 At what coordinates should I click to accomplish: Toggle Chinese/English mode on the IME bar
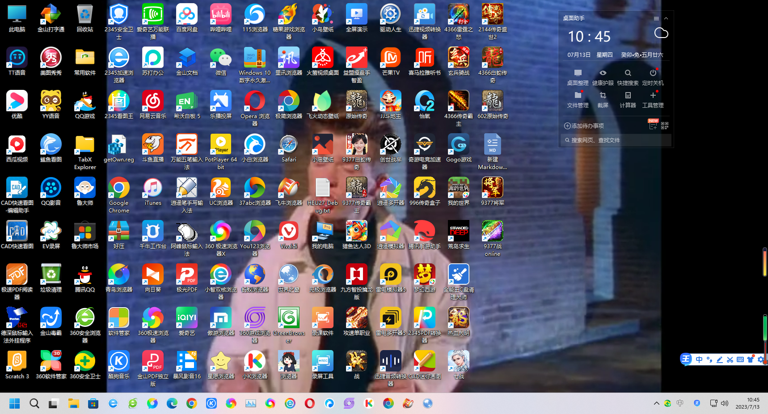click(x=699, y=359)
